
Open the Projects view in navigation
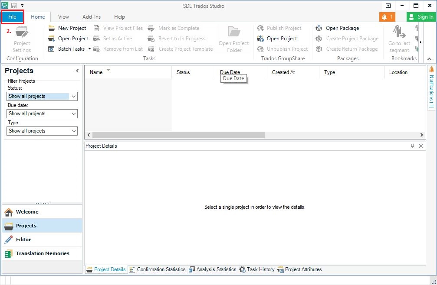point(42,226)
